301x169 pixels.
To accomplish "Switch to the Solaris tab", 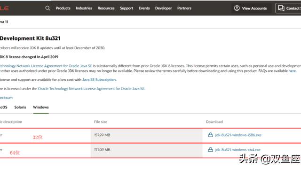I will [20, 107].
